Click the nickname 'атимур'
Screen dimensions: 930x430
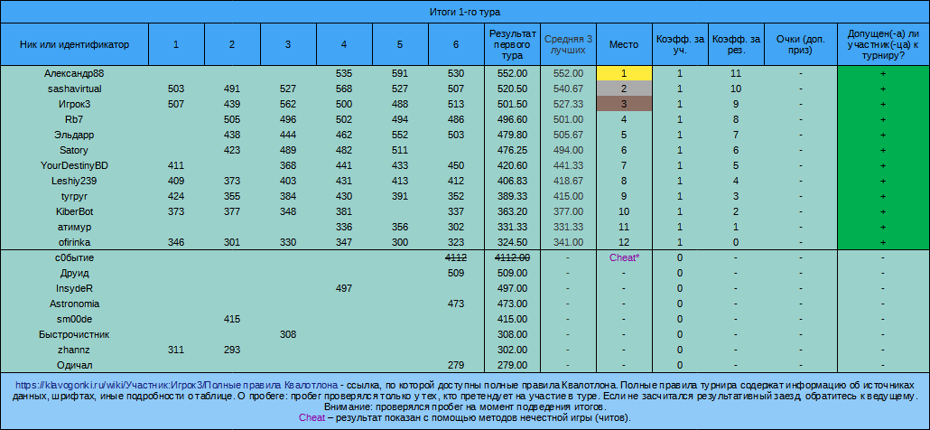(x=75, y=227)
